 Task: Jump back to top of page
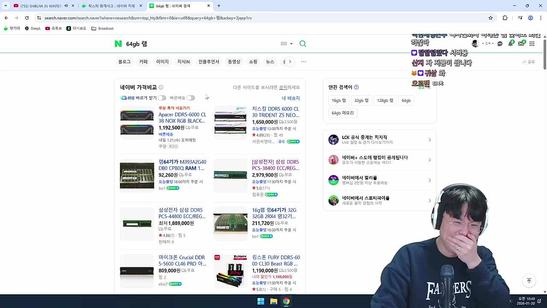point(529,281)
